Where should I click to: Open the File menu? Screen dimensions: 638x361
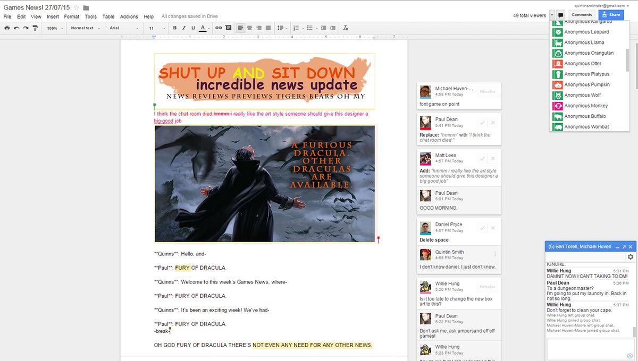[7, 17]
